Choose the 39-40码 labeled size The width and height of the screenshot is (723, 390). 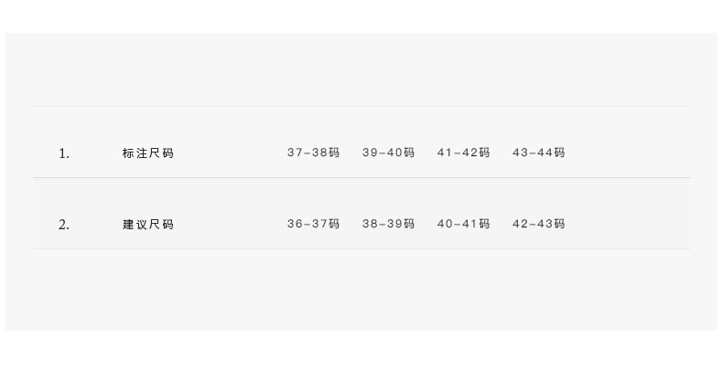pos(388,153)
